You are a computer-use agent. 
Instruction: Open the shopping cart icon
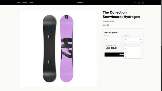143,3
